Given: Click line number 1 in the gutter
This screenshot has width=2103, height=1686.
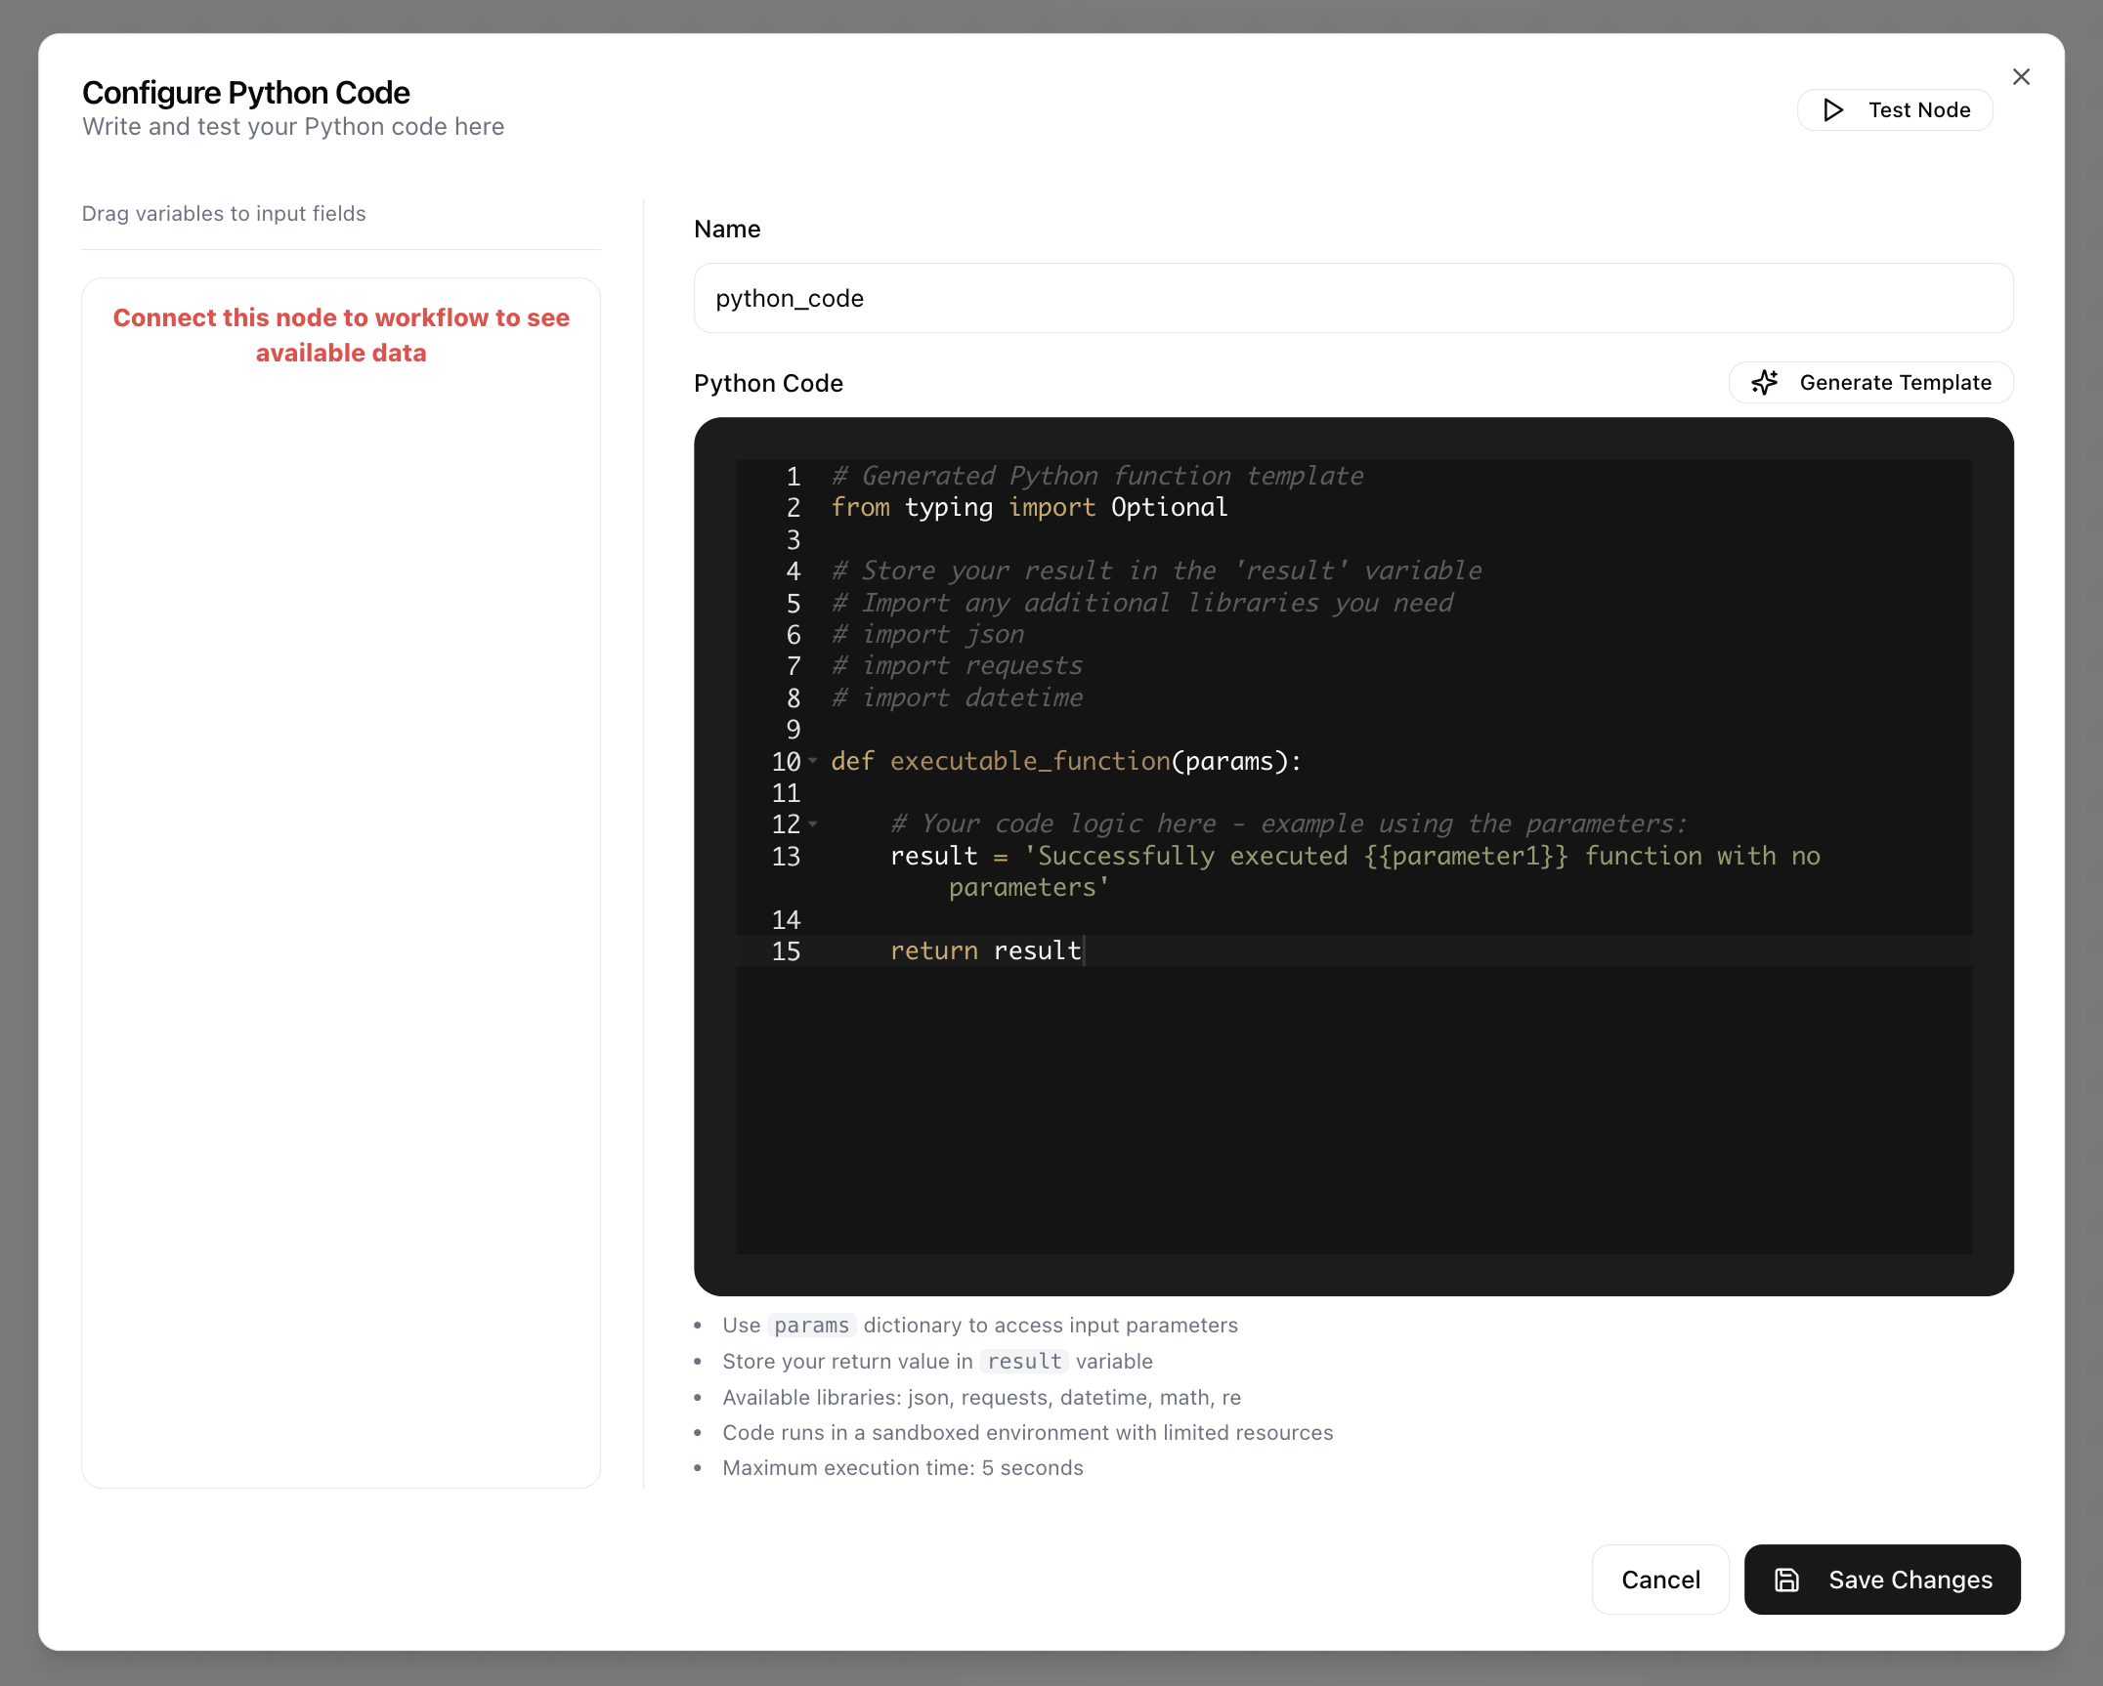Looking at the screenshot, I should pos(793,477).
